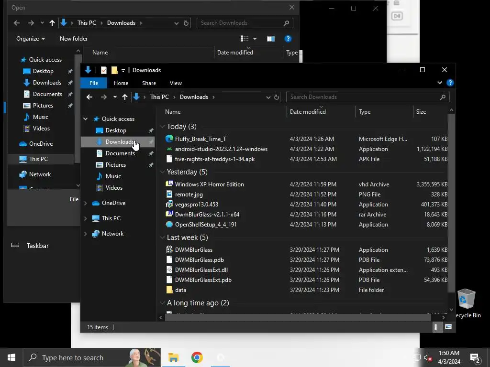Switch to large icons view in status bar
490x367 pixels.
(448, 327)
